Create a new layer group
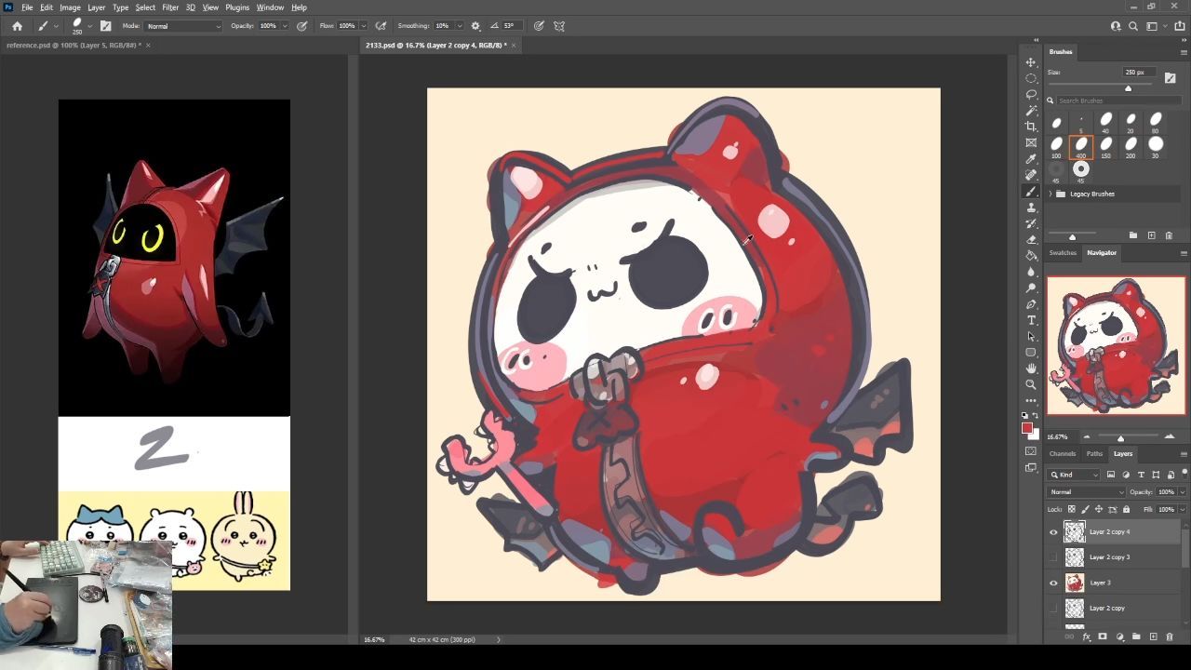 1136,637
